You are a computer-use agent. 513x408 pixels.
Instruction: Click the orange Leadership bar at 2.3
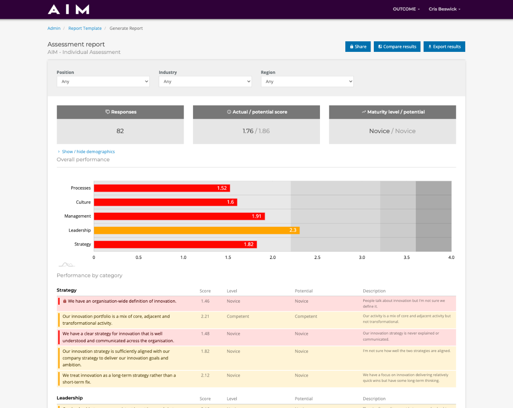pyautogui.click(x=197, y=230)
